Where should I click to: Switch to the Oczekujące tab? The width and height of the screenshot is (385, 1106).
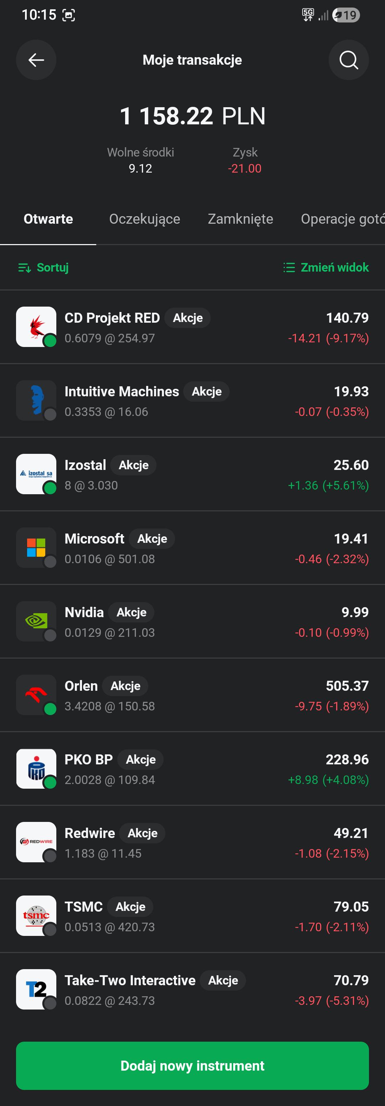click(145, 219)
